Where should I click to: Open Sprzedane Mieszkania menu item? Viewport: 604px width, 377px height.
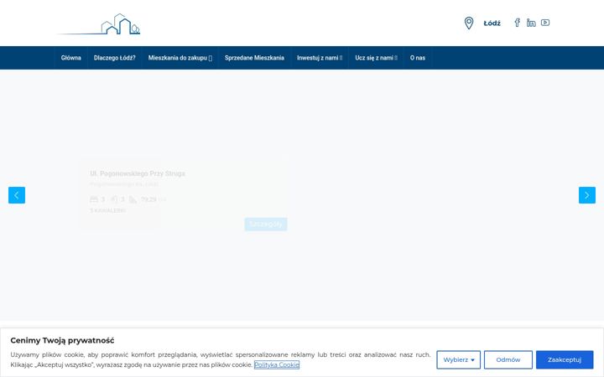point(254,58)
